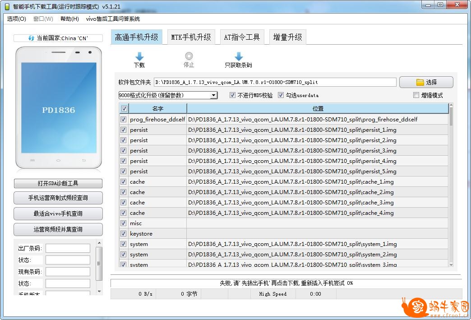Click the PD1836 phone preview image

coord(59,108)
